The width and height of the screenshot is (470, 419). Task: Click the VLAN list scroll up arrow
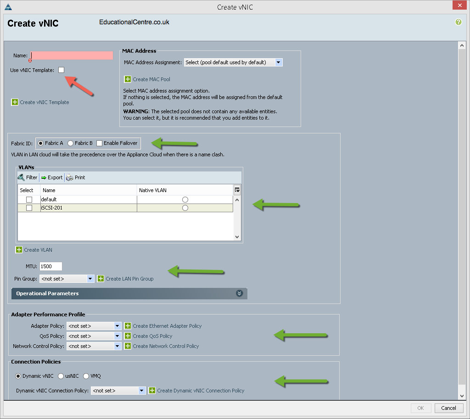[237, 200]
